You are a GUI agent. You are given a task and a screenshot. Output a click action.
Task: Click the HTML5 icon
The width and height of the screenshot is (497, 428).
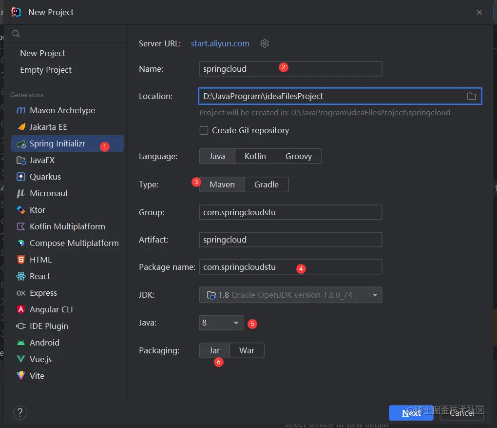pyautogui.click(x=21, y=260)
